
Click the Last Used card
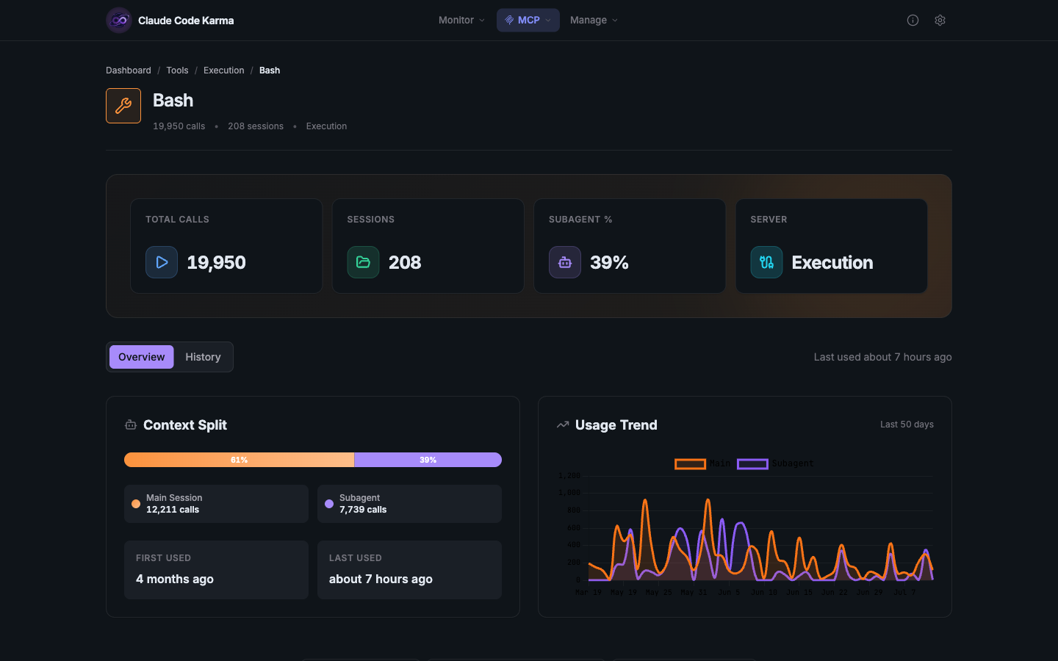coord(409,570)
